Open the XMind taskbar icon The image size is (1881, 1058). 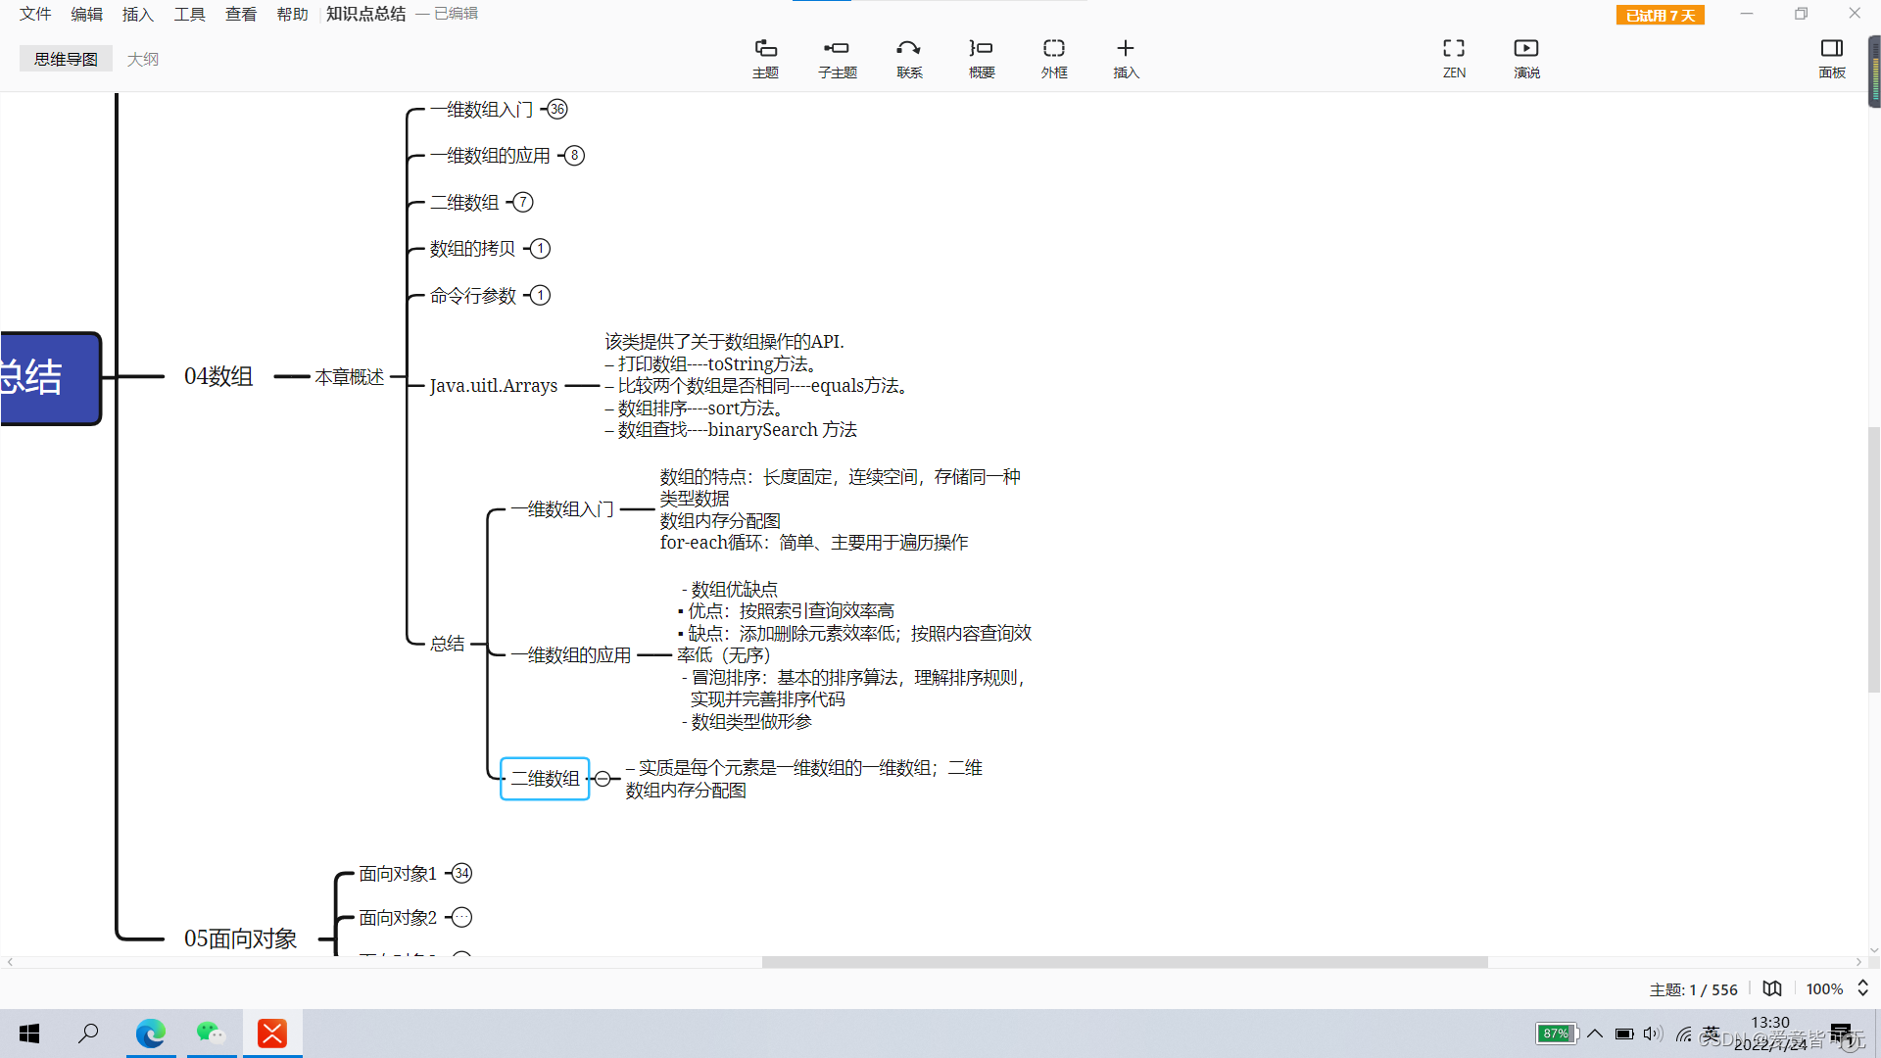272,1034
